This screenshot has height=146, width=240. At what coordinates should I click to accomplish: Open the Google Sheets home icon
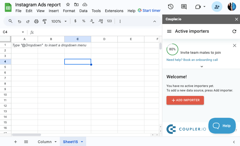pos(8,7)
